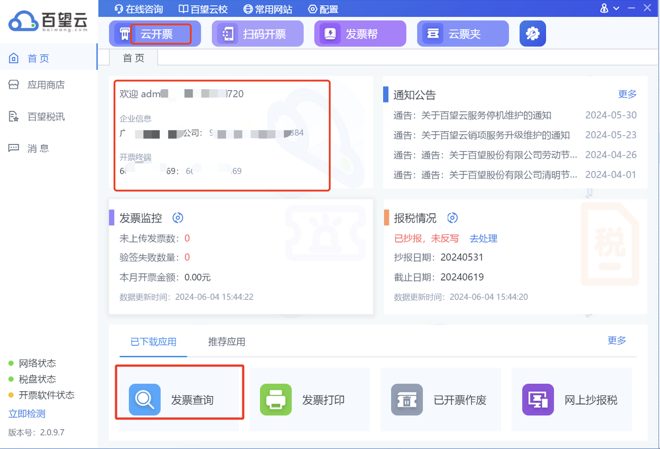Click the 网络状态 network status indicator
Image resolution: width=660 pixels, height=449 pixels.
point(33,363)
